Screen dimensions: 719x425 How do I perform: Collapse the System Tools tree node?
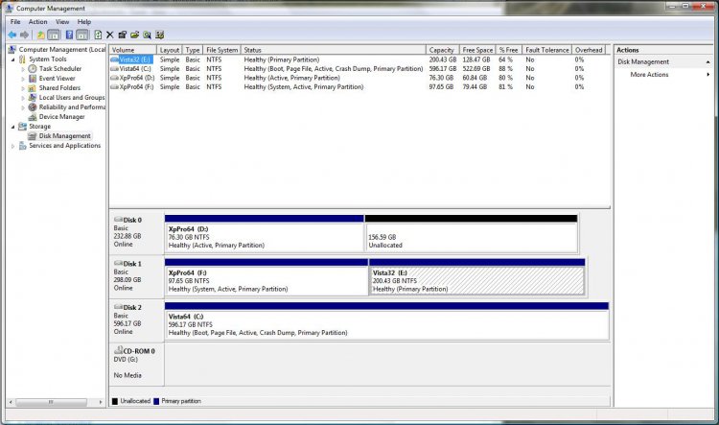[12, 59]
